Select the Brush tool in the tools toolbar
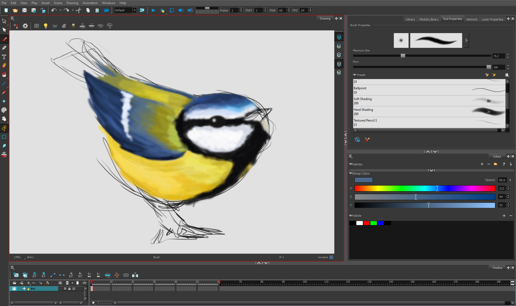Screen dimensions: 516x306 pyautogui.click(x=4, y=39)
